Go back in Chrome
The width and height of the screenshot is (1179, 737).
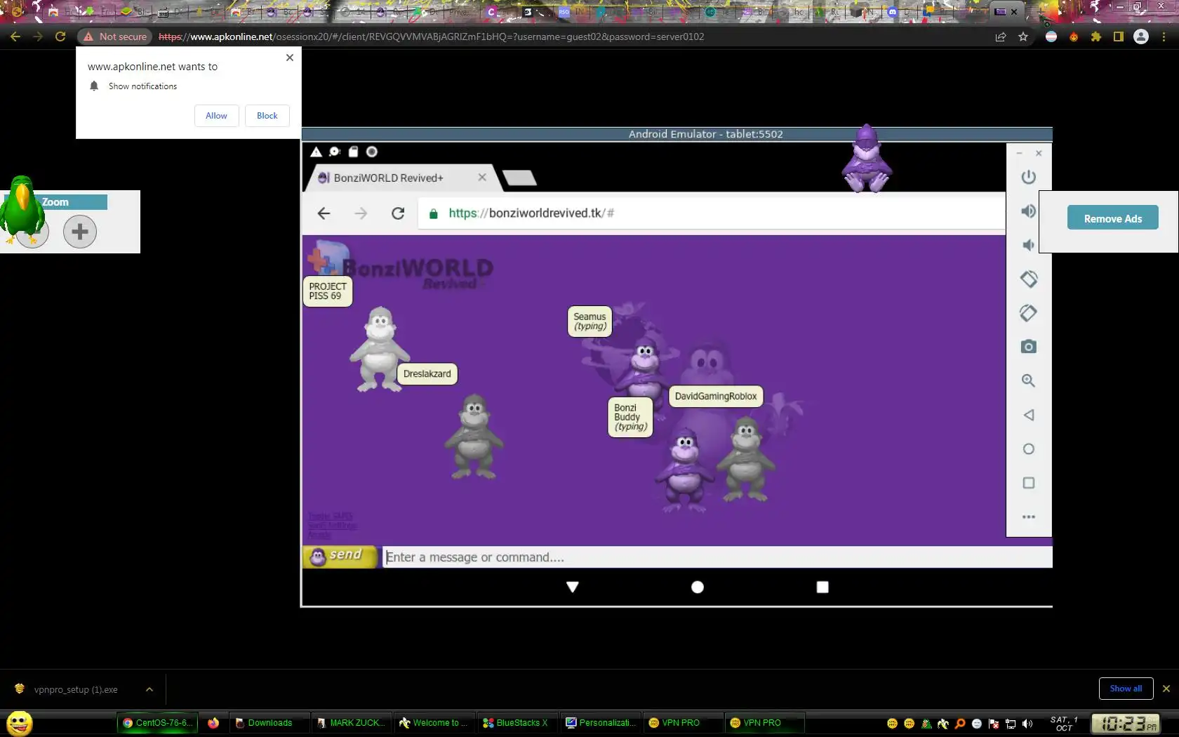coord(15,36)
